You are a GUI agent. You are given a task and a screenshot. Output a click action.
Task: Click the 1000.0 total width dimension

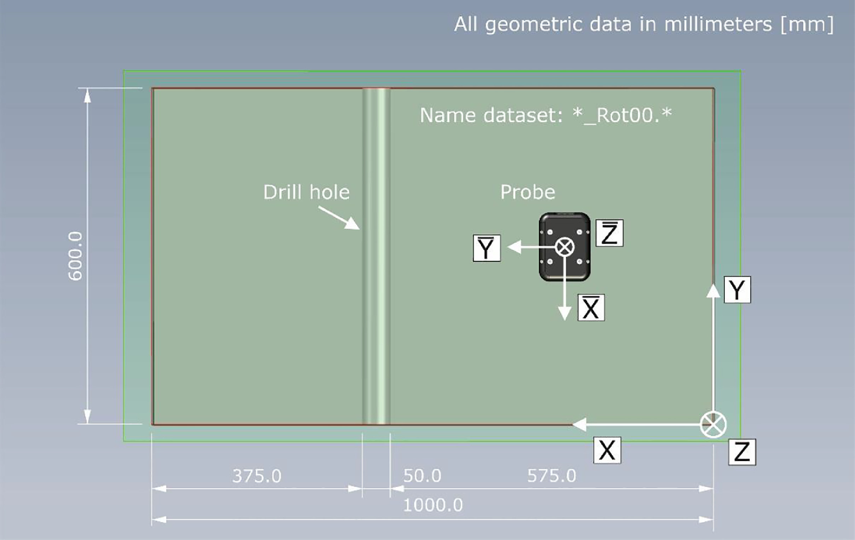point(433,505)
